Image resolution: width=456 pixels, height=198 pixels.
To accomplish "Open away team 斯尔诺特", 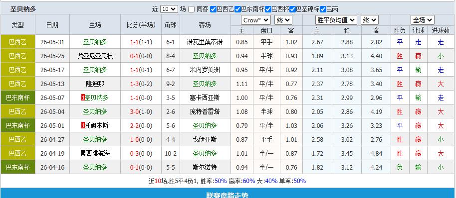I will (x=205, y=168).
